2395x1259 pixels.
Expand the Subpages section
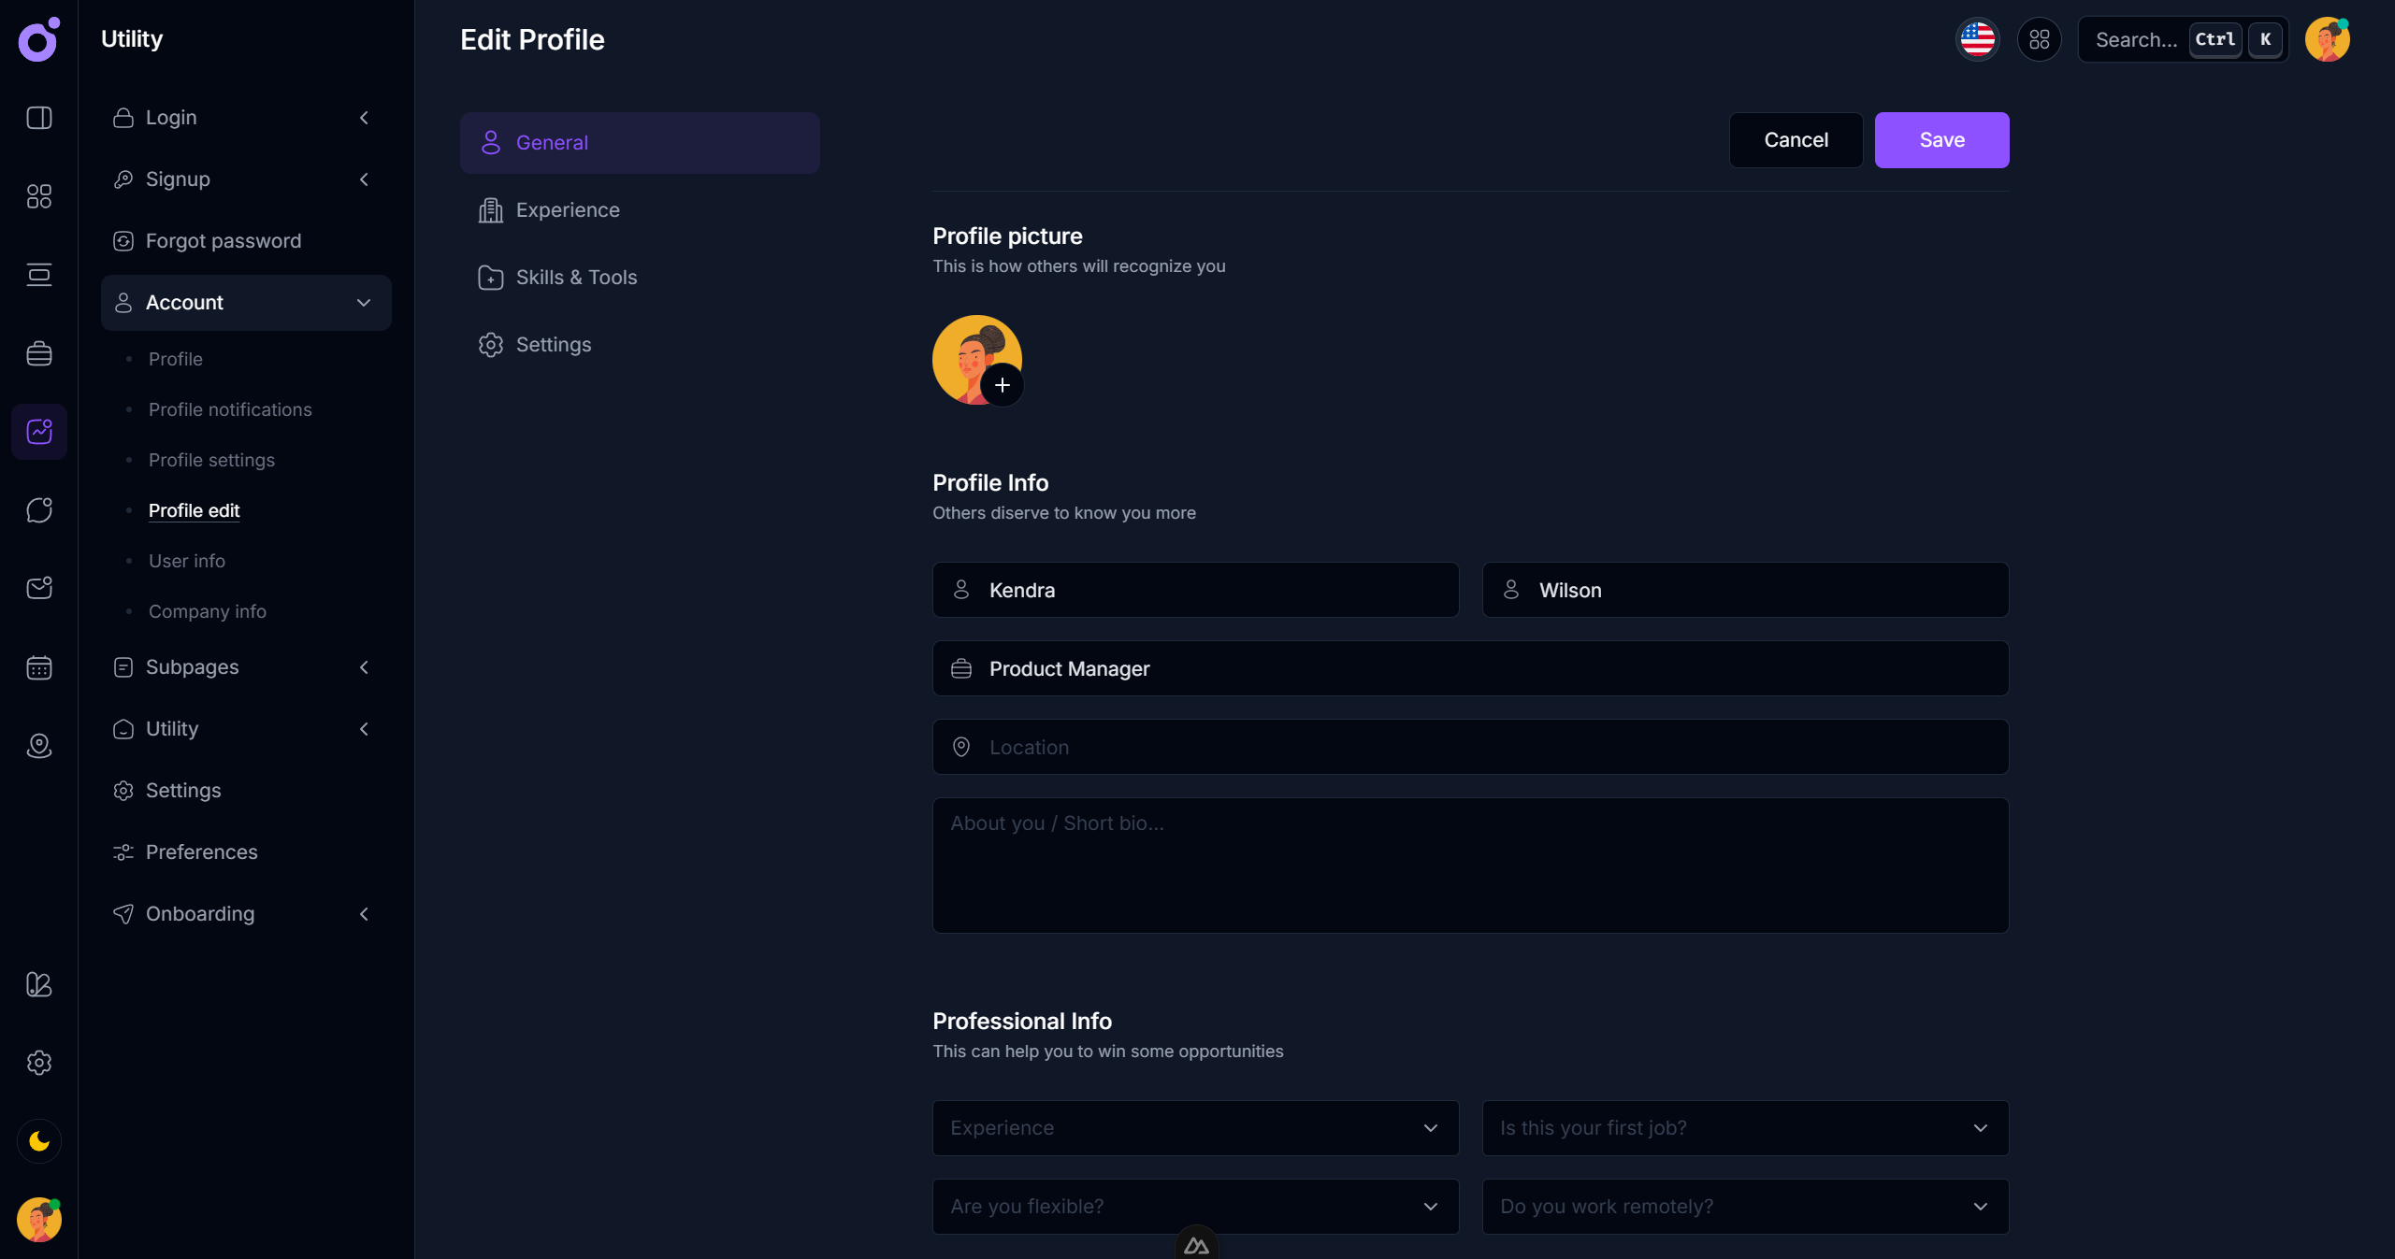[x=364, y=667]
